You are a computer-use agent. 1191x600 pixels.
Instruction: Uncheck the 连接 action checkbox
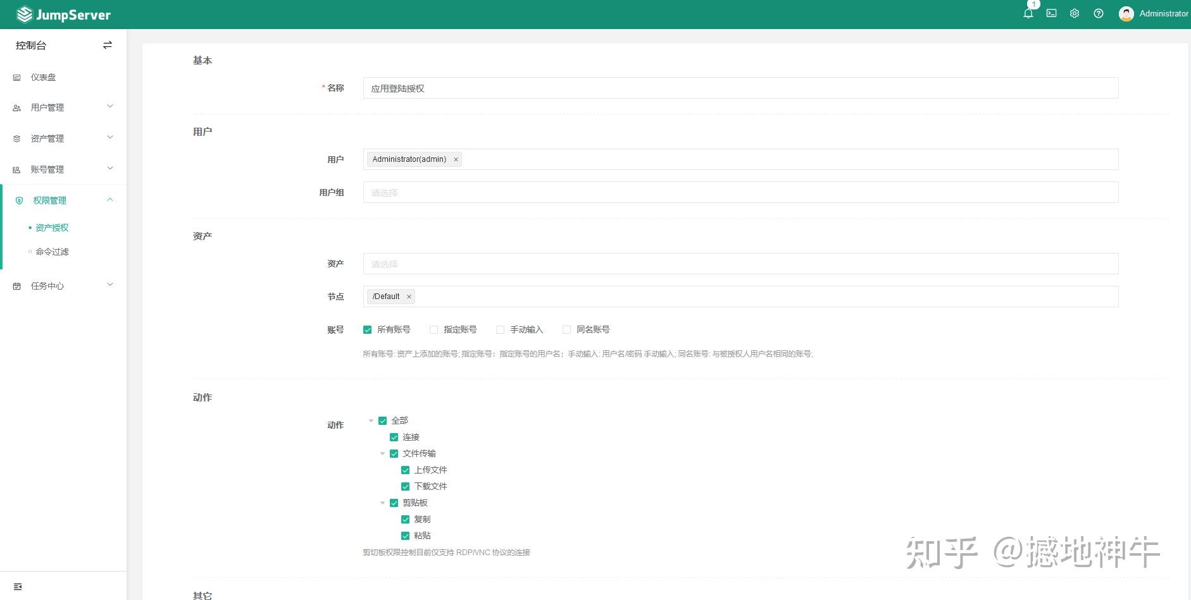(394, 437)
